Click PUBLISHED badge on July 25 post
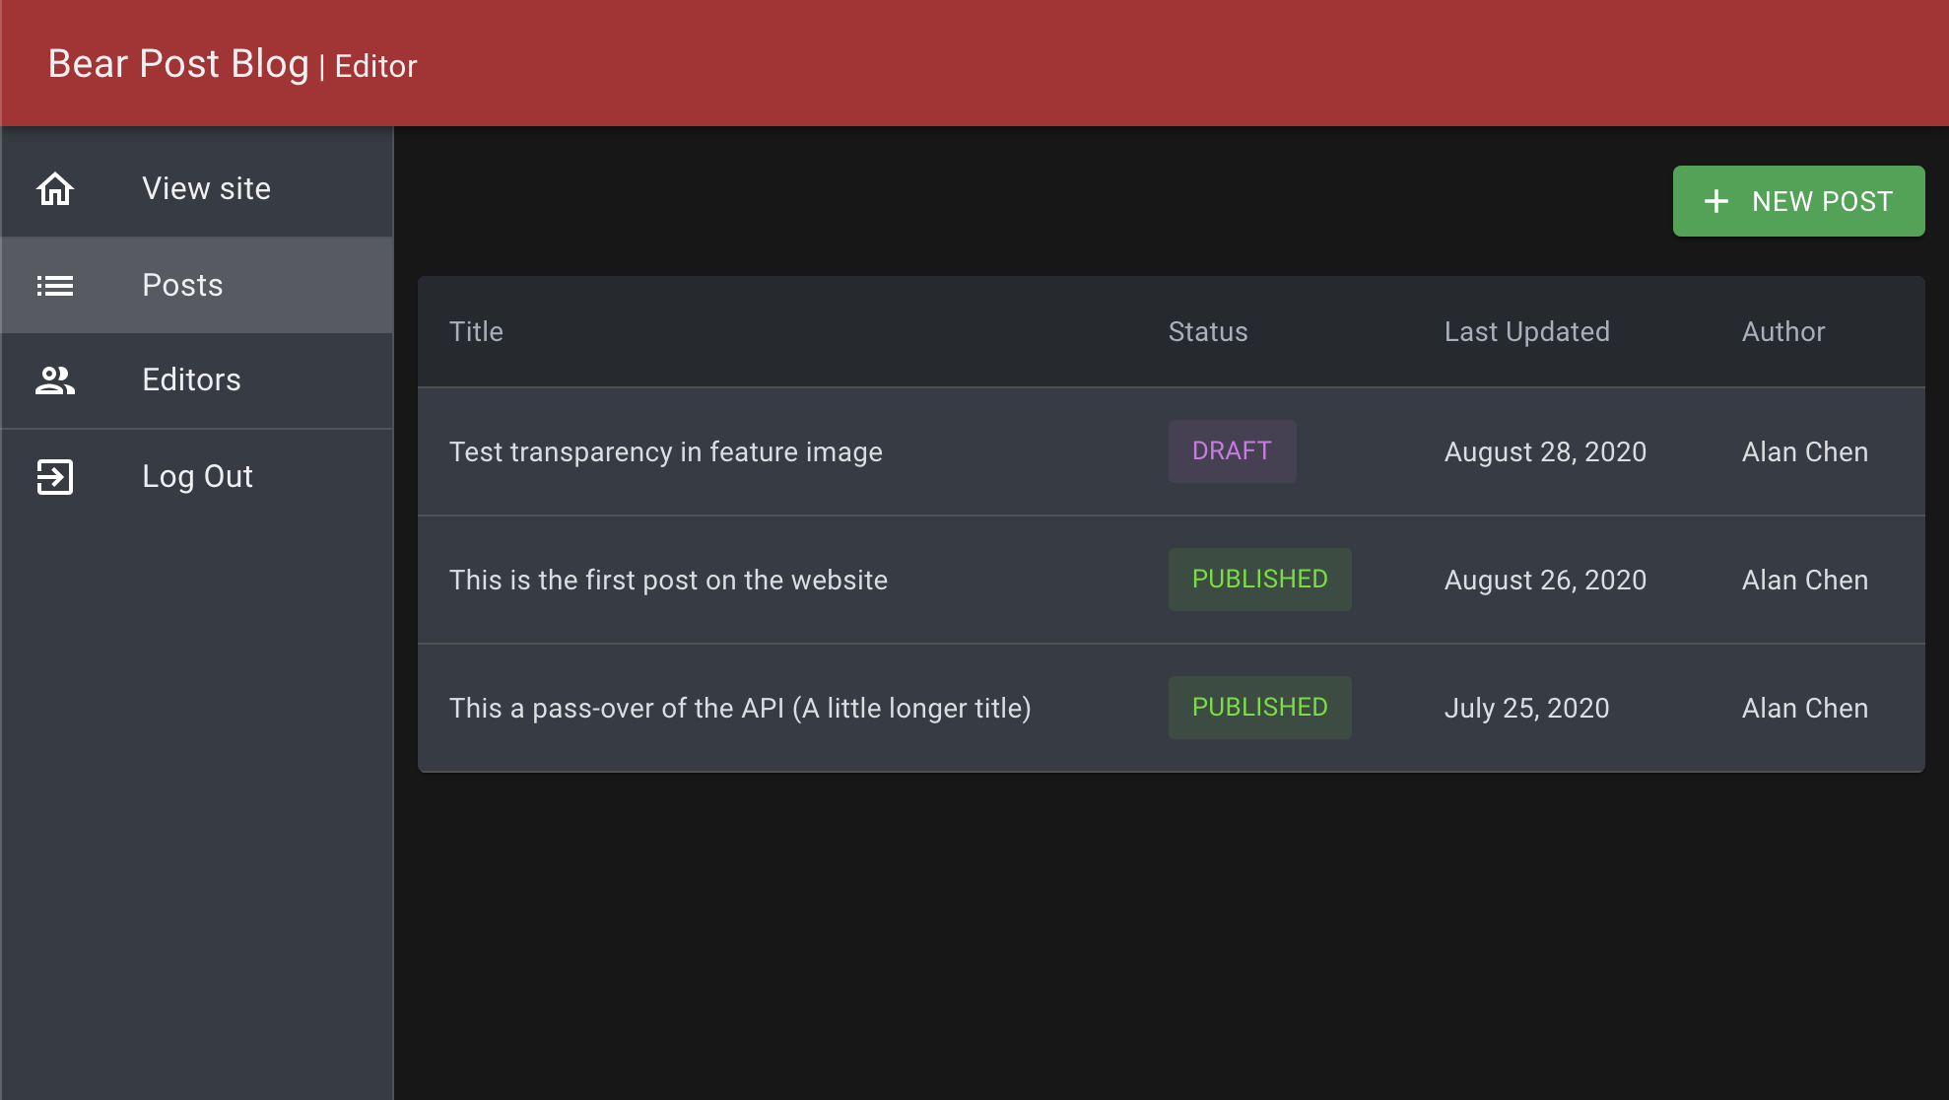Viewport: 1949px width, 1100px height. pyautogui.click(x=1258, y=708)
